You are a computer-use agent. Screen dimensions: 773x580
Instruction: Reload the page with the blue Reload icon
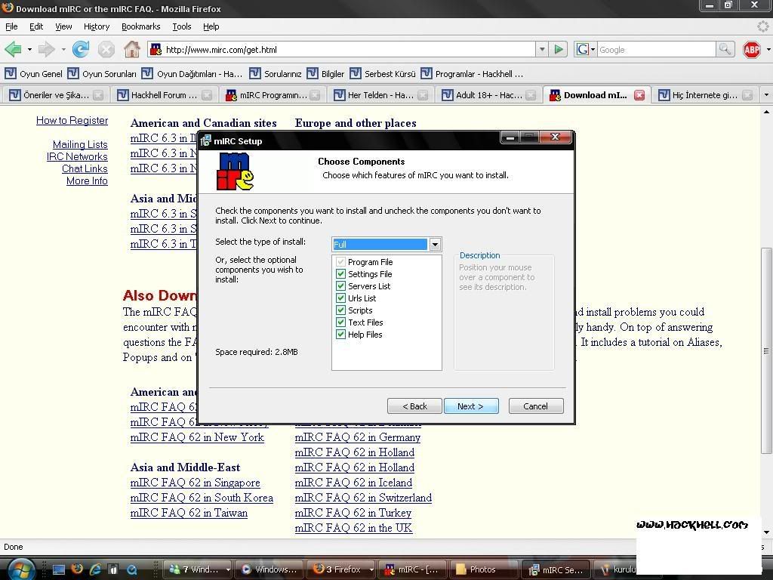coord(81,49)
